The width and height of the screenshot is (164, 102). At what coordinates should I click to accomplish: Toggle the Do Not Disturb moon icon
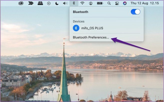coord(57,3)
